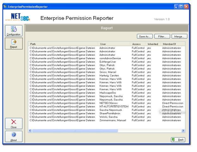The image size is (197, 152).
Task: Click yes in the SharePointAdmin row
Action: pyautogui.click(x=149, y=113)
